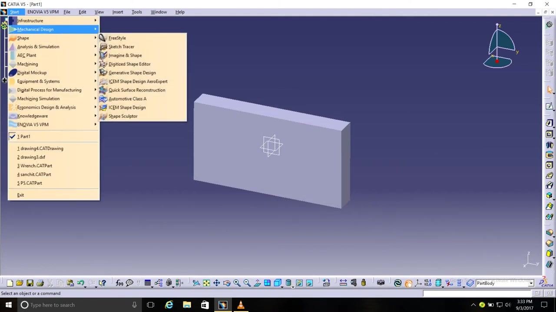Viewport: 556px width, 312px height.
Task: Print using the printer icon
Action: point(40,283)
